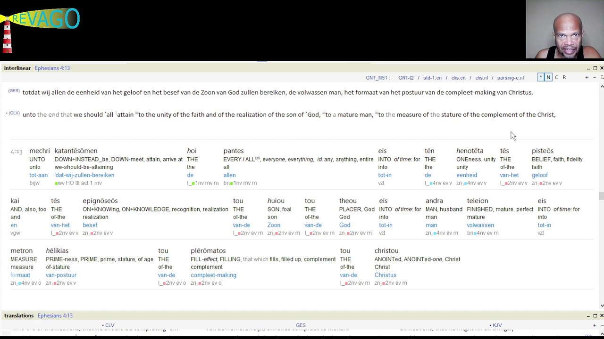The height and width of the screenshot is (339, 604).
Task: Click the GES translation column header
Action: [301, 325]
